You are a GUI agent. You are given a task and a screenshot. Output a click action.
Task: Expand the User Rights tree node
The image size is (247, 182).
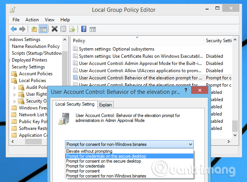point(14,95)
